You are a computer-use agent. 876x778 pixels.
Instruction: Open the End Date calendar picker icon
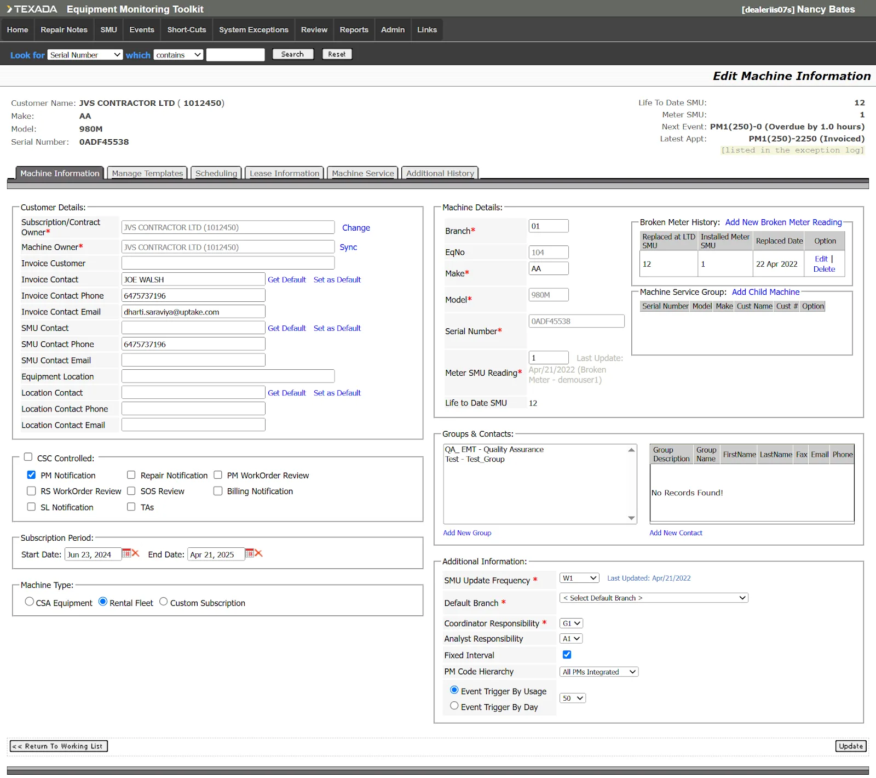tap(249, 553)
